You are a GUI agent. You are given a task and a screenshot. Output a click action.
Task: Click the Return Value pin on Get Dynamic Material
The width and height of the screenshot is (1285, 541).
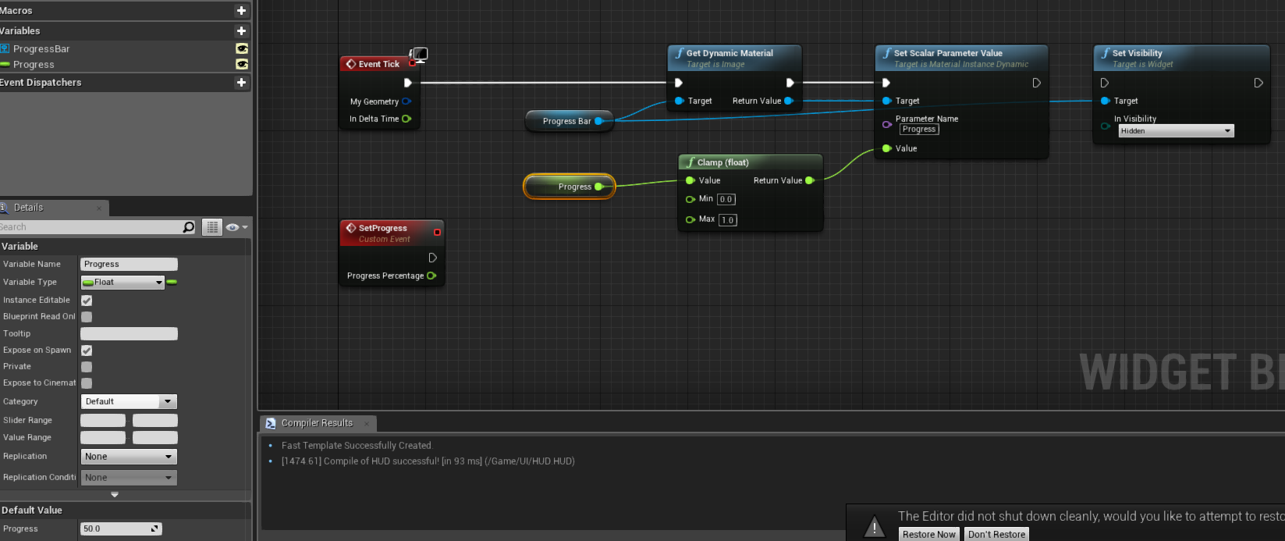click(789, 101)
